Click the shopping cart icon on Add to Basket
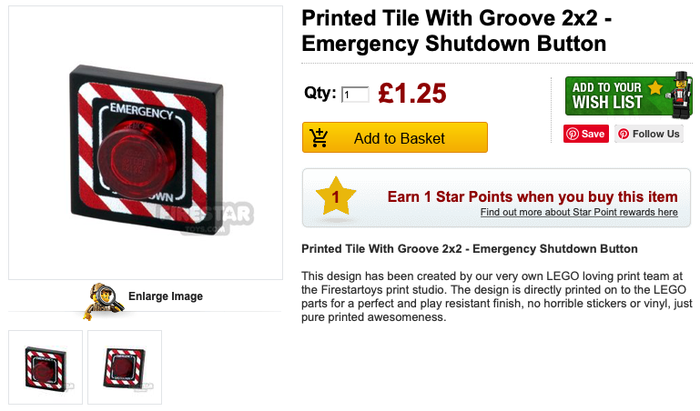Viewport: 700px width, 411px height. (319, 137)
